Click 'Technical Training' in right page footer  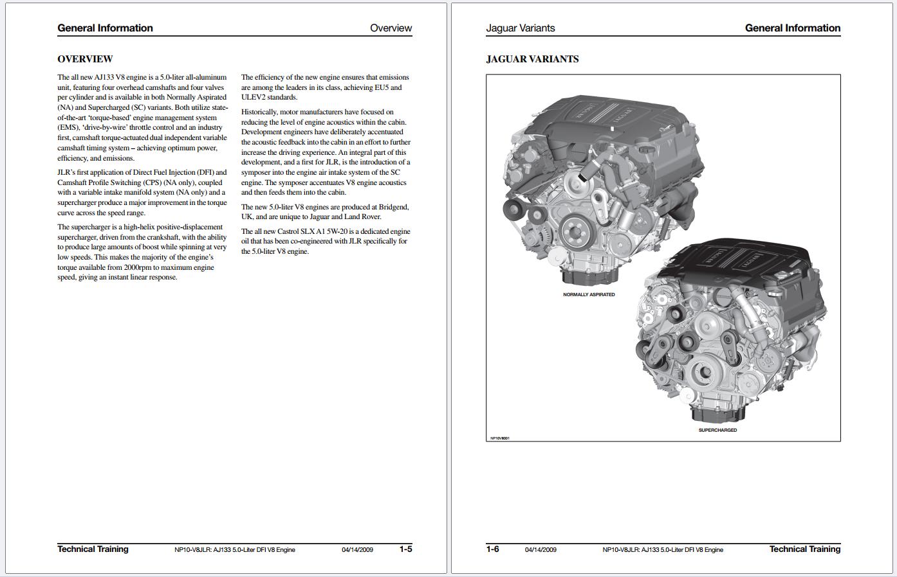(805, 549)
